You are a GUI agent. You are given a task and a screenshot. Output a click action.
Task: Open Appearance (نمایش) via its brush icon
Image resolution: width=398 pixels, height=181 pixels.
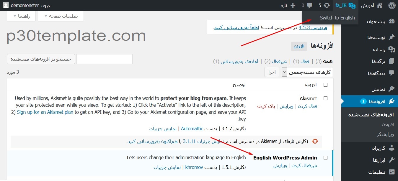pyautogui.click(x=392, y=89)
